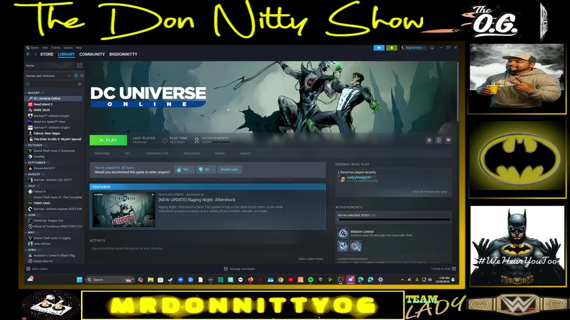
Task: Click the Windows taskbar search box
Action: (x=110, y=280)
